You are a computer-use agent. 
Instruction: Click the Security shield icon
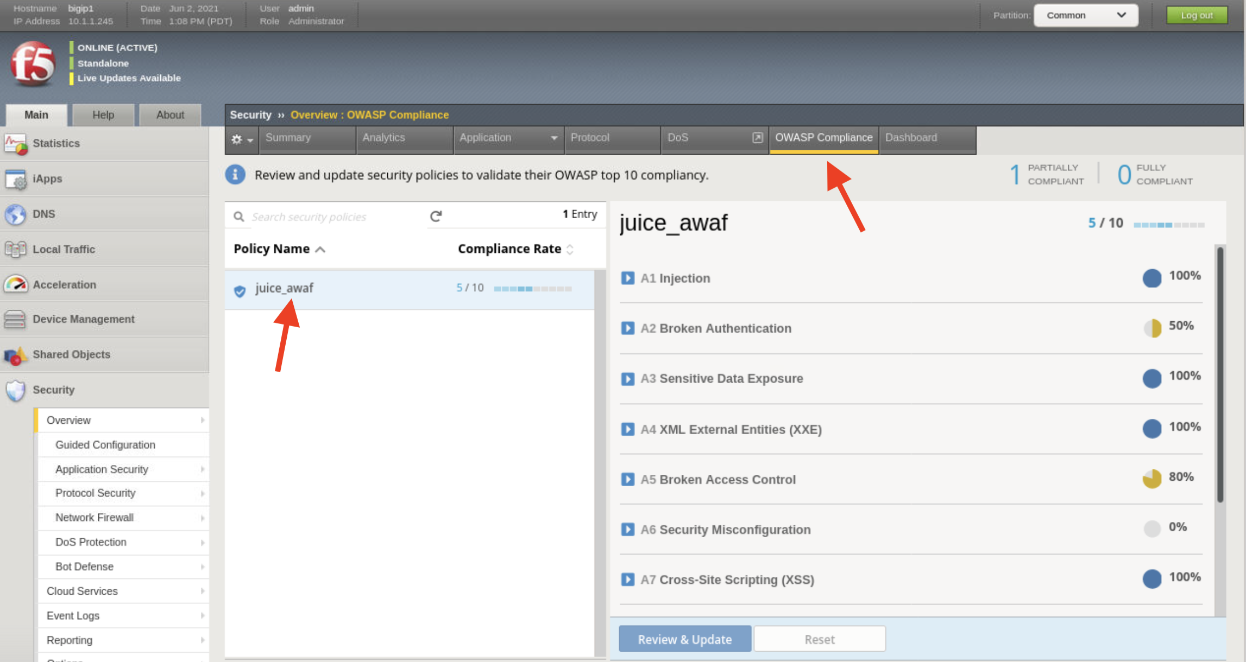(15, 390)
